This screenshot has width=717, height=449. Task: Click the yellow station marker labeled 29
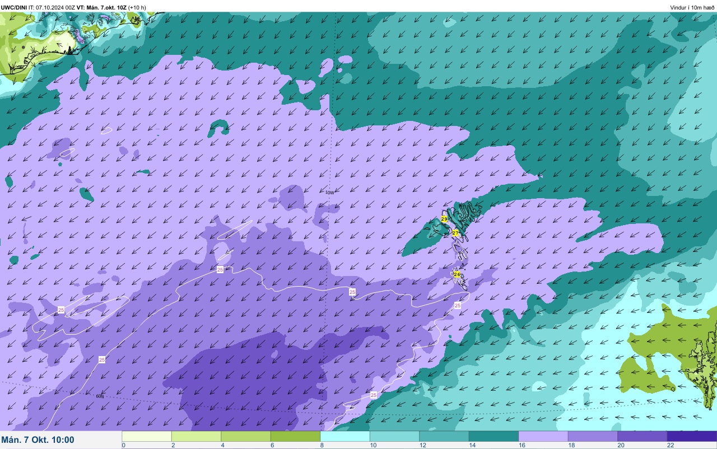pos(444,219)
